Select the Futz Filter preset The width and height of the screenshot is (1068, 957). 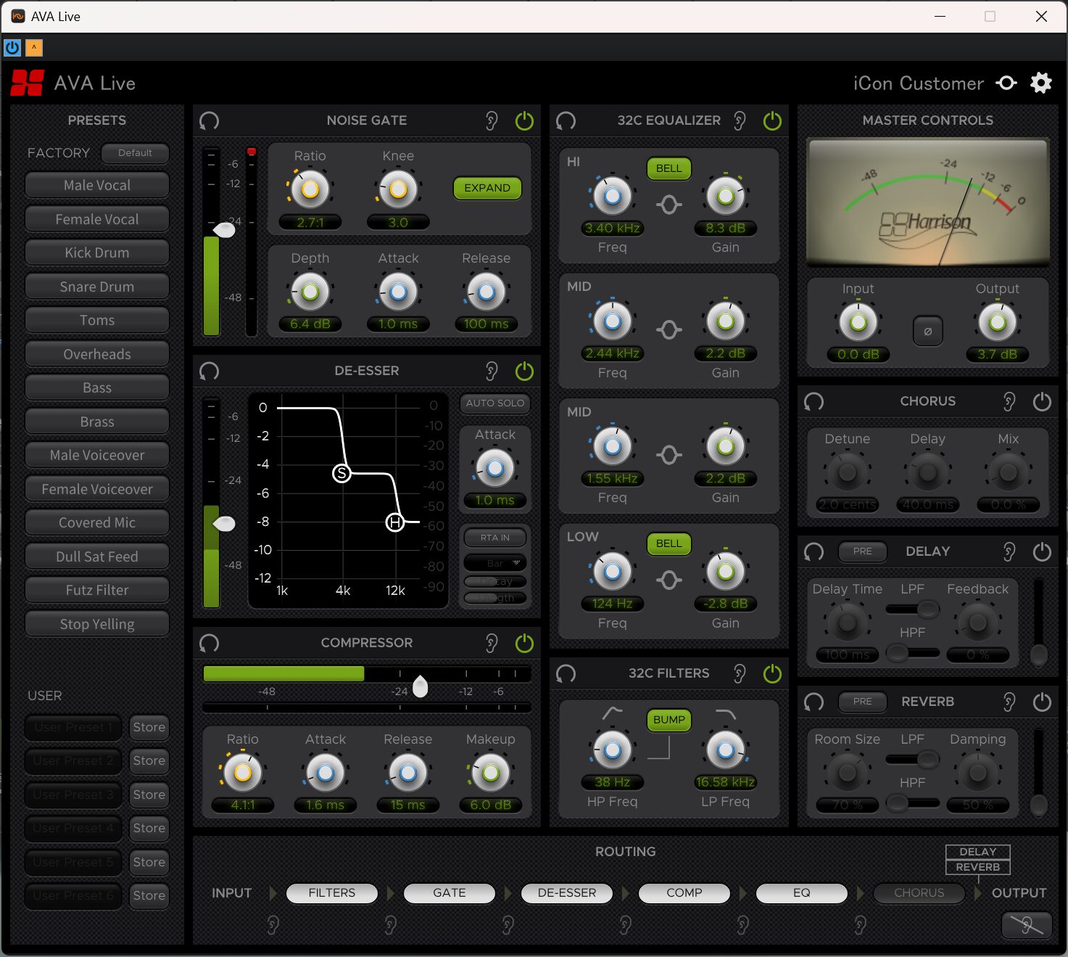97,590
